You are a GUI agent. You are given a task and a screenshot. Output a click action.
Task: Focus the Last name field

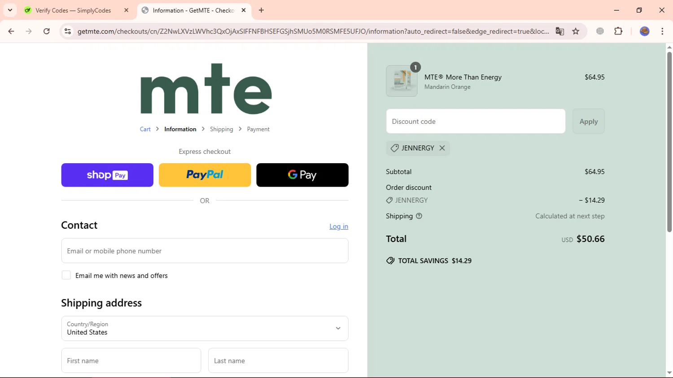(x=278, y=361)
